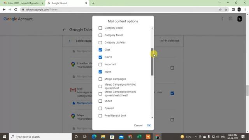Open the Chrome profile icon in toolbar

pyautogui.click(x=239, y=9)
